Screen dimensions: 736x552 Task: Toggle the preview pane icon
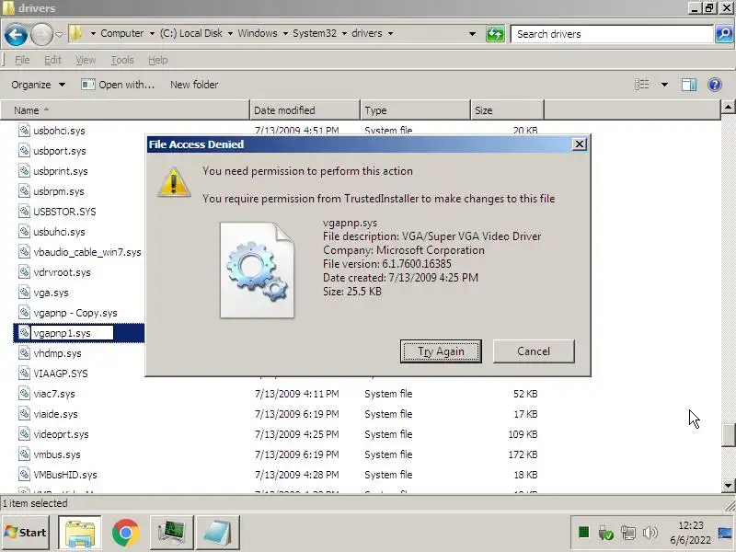(688, 85)
